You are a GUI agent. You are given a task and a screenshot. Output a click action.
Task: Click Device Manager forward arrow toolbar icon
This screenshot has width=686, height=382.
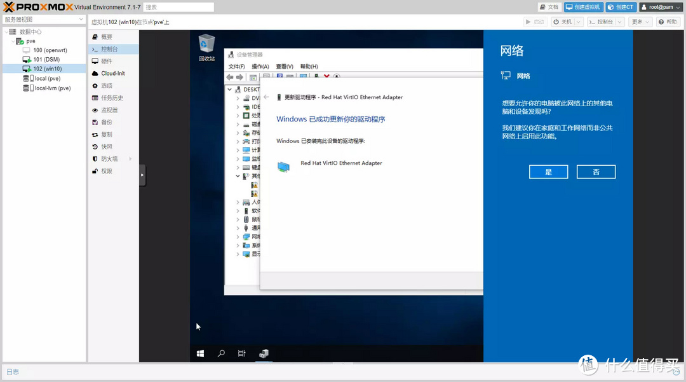(x=239, y=78)
